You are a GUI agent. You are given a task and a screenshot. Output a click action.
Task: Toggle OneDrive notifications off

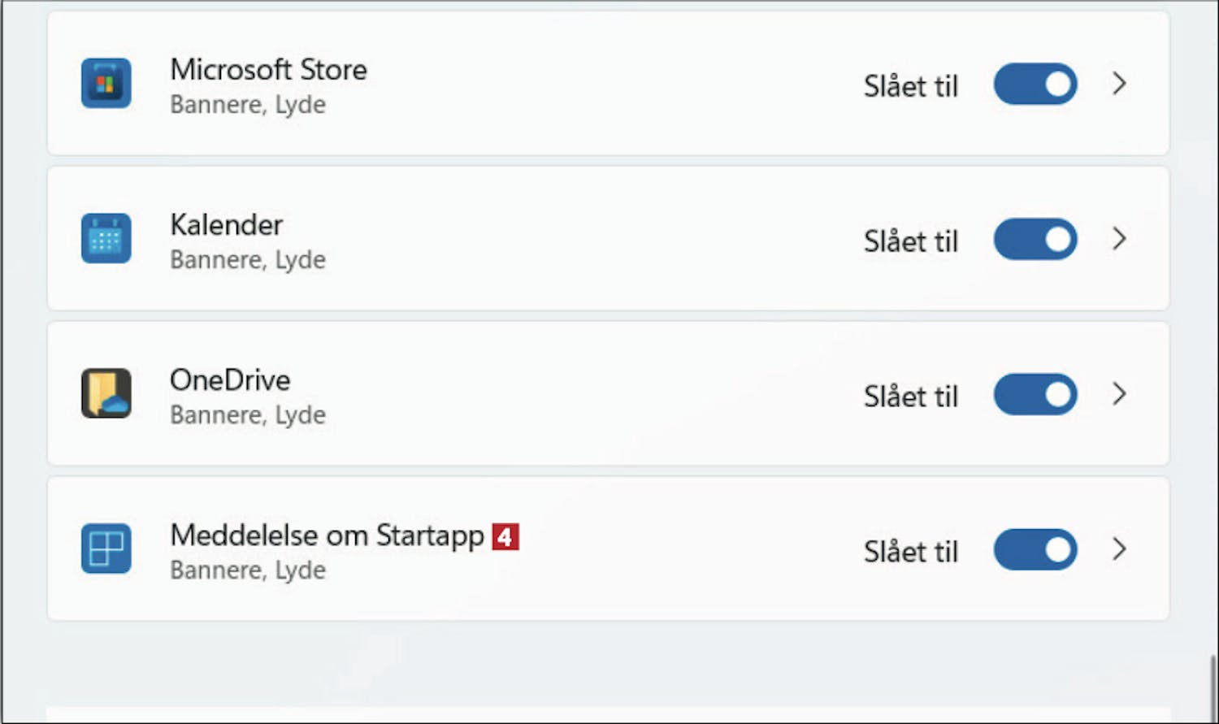click(1035, 394)
